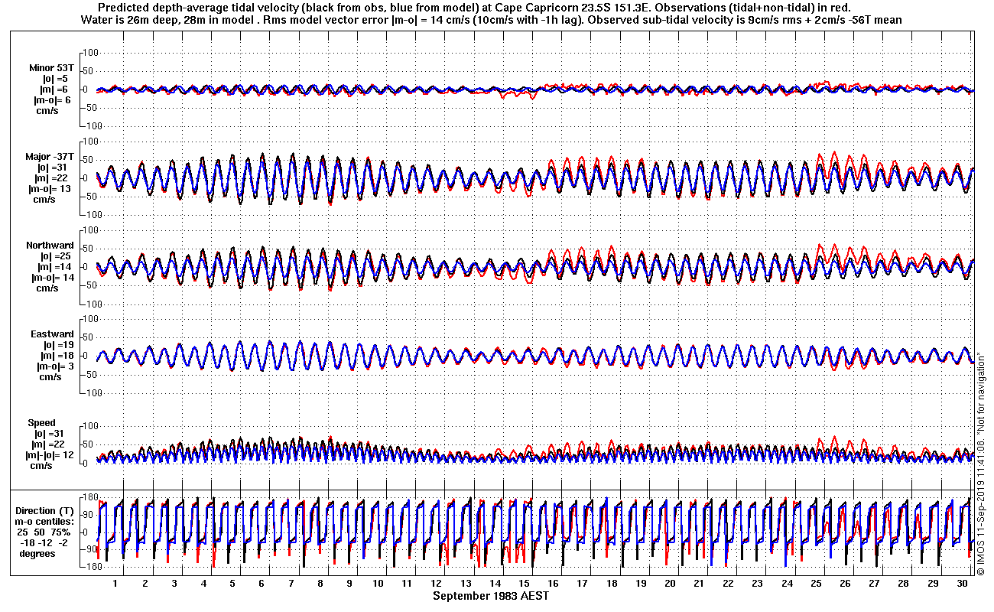994x612 pixels.
Task: Select the 'Minor 53T' panel label
Action: coord(52,68)
